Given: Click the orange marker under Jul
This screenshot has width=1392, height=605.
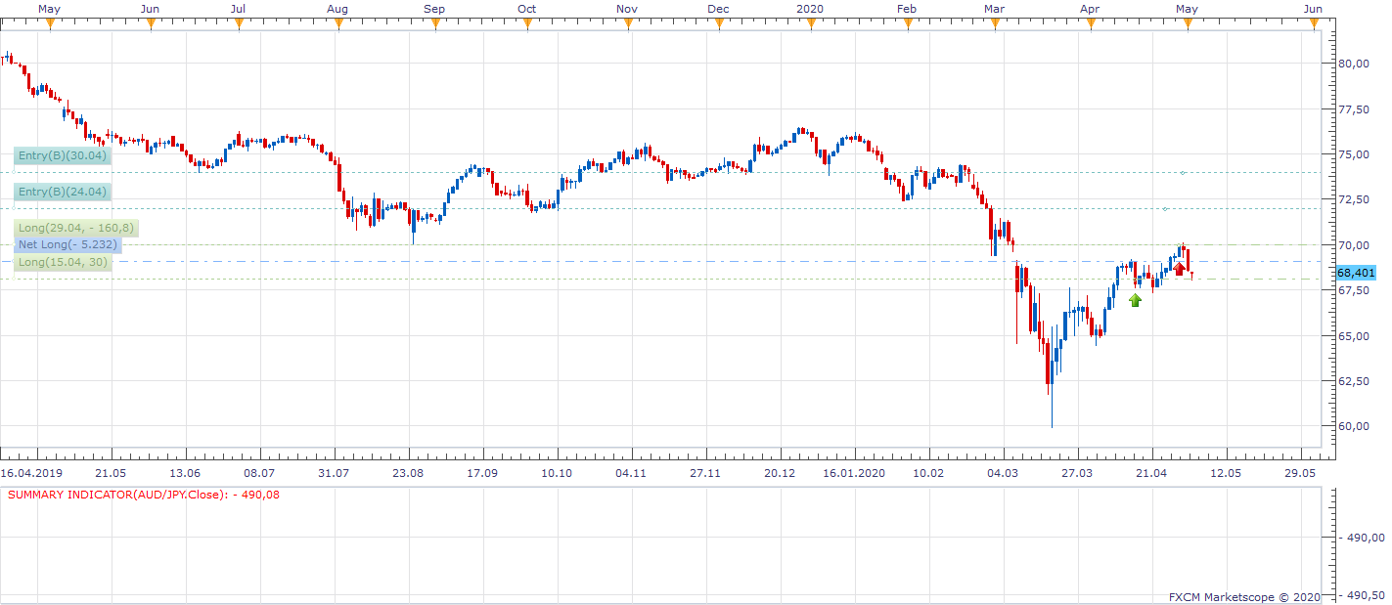Looking at the screenshot, I should (238, 24).
